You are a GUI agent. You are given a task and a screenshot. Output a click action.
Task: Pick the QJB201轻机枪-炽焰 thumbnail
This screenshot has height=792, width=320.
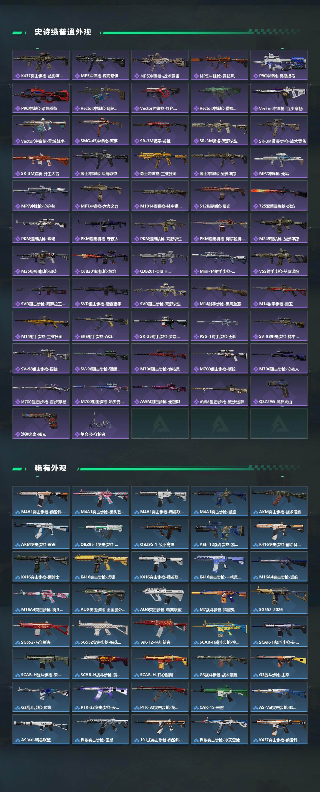(x=100, y=261)
